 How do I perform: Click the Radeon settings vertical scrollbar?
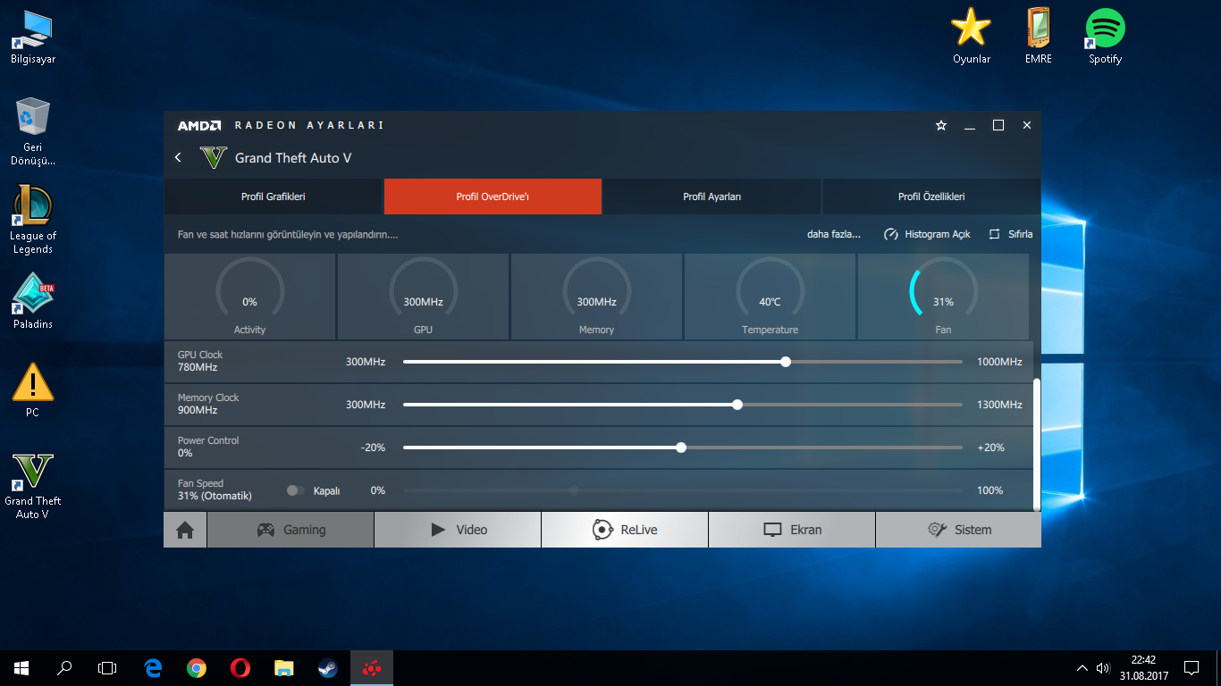(1037, 444)
